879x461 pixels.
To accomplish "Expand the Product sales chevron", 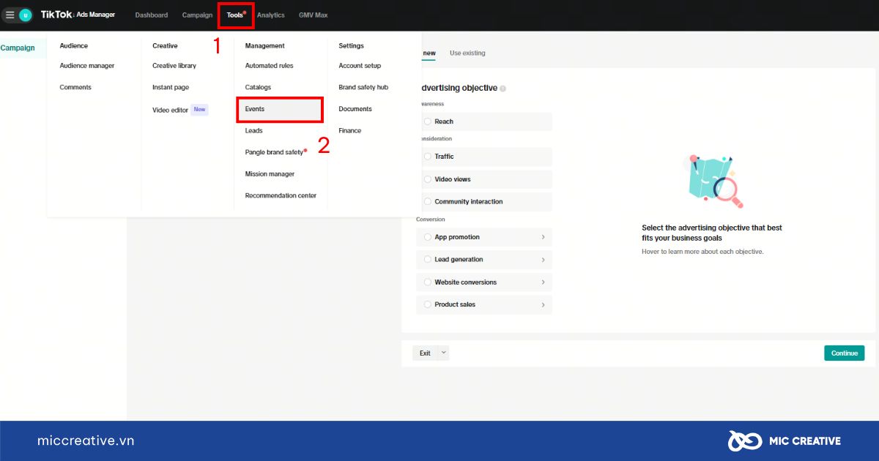I will click(x=543, y=304).
